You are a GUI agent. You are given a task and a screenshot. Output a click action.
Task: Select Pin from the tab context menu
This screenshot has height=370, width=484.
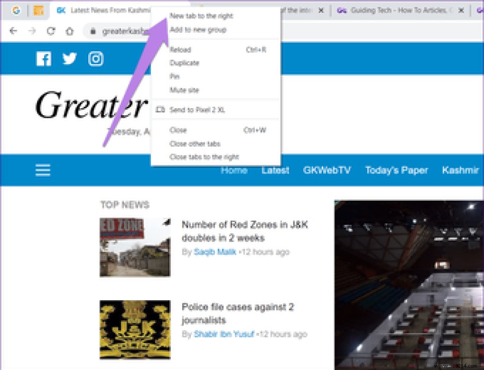coord(174,76)
